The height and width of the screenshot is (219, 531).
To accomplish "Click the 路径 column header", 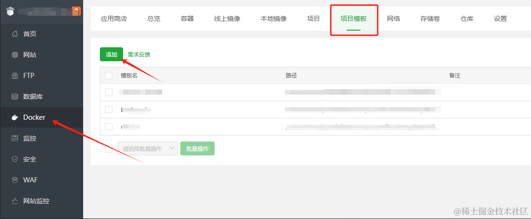I will point(291,76).
